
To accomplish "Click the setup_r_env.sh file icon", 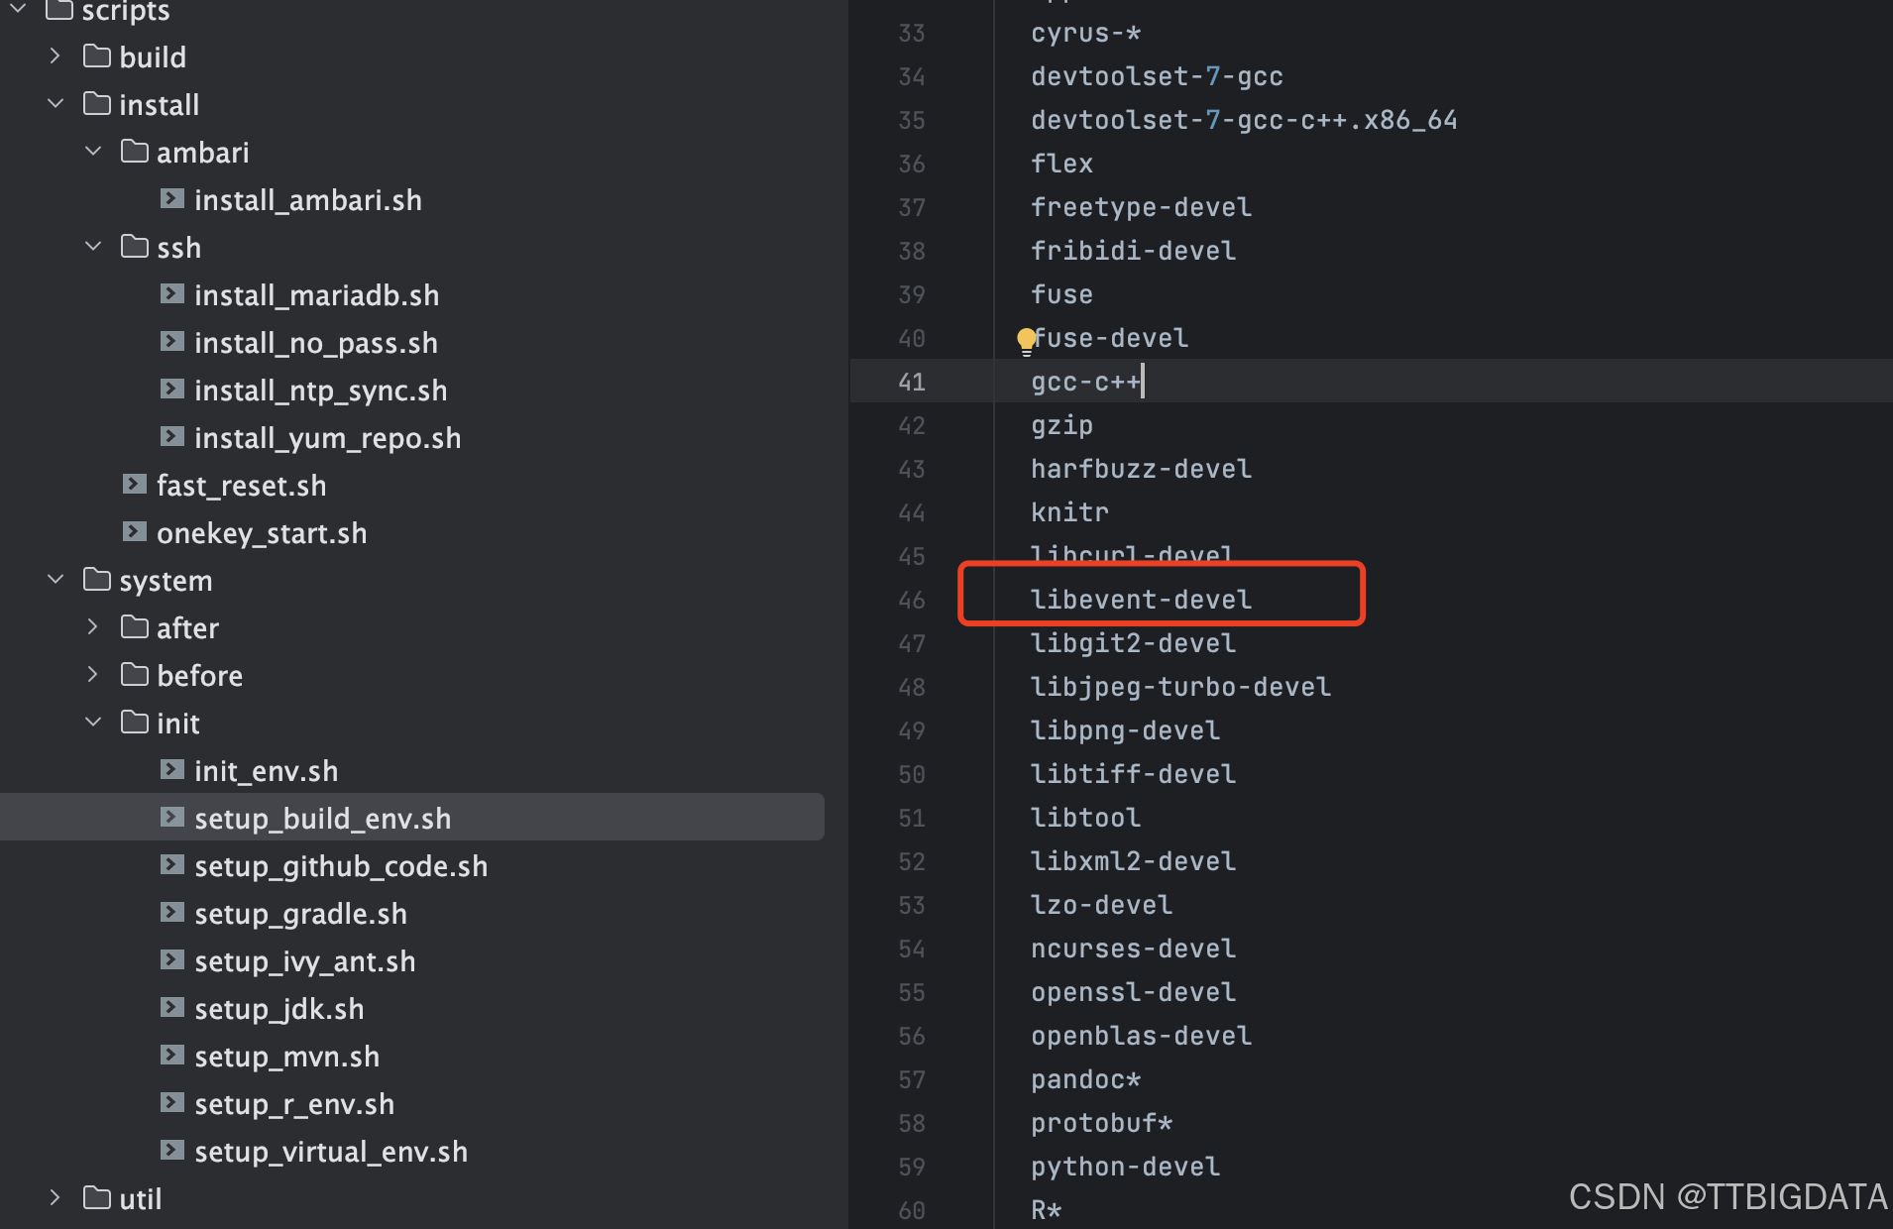I will [x=172, y=1103].
